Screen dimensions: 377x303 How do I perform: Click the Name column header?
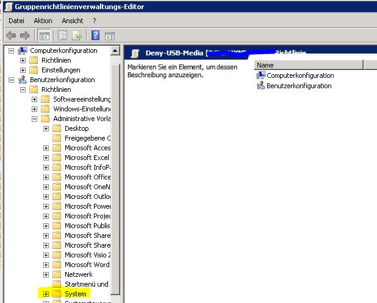(308, 64)
